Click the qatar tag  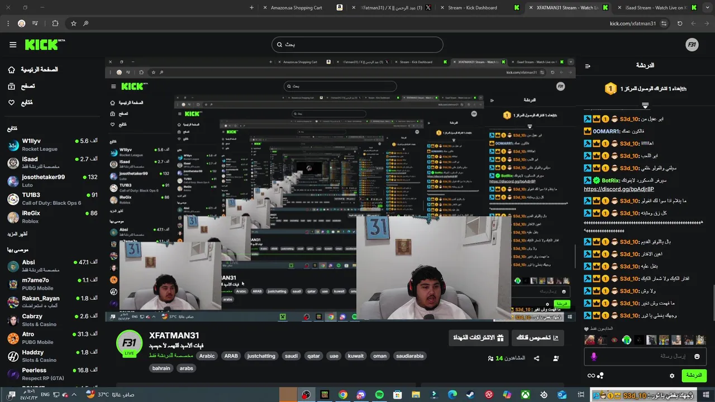click(x=313, y=356)
